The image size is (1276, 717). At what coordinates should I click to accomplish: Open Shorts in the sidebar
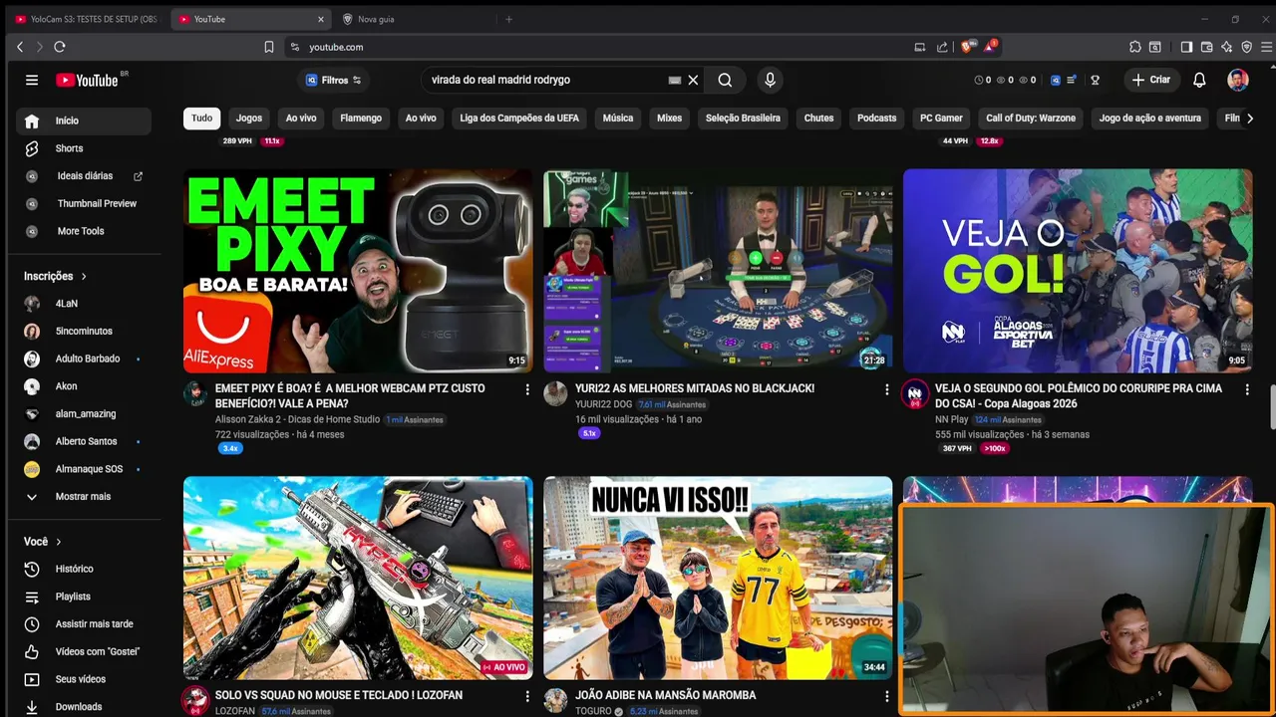pos(84,148)
